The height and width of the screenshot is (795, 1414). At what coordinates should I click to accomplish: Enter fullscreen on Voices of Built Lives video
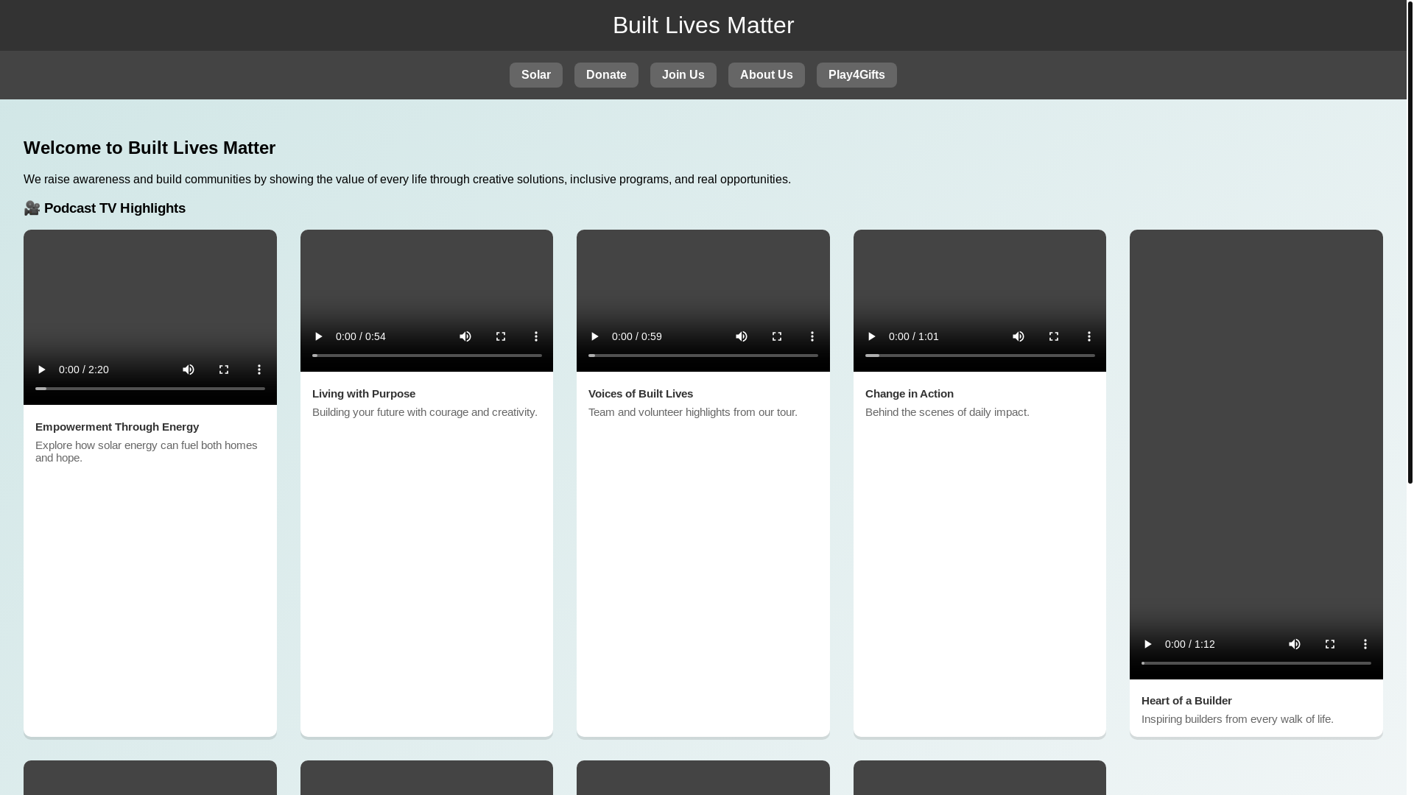click(777, 336)
